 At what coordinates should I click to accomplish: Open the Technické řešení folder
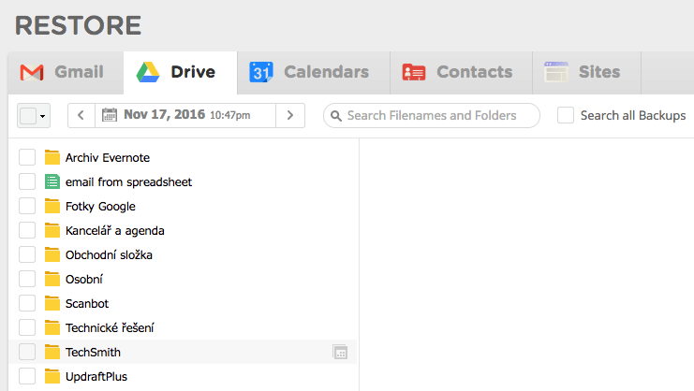click(x=110, y=328)
